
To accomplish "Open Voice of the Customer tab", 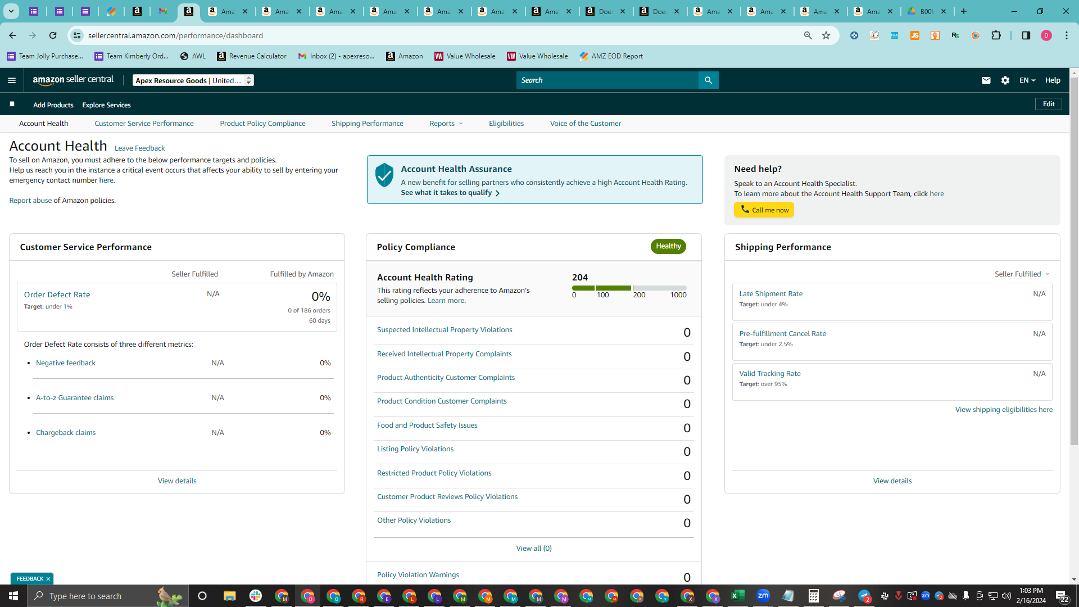I will click(x=586, y=124).
